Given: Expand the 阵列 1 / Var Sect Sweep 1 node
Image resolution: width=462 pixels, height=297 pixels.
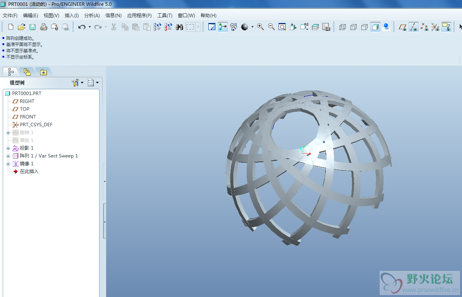Looking at the screenshot, I should click(x=8, y=156).
